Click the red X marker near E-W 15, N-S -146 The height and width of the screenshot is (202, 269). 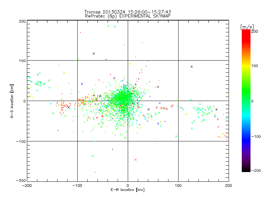(x=136, y=160)
